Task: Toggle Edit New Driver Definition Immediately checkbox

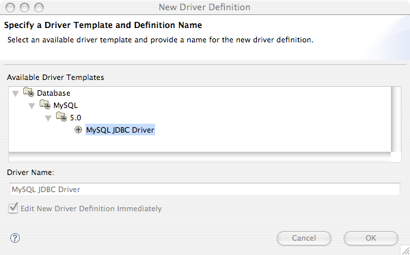Action: (x=13, y=209)
